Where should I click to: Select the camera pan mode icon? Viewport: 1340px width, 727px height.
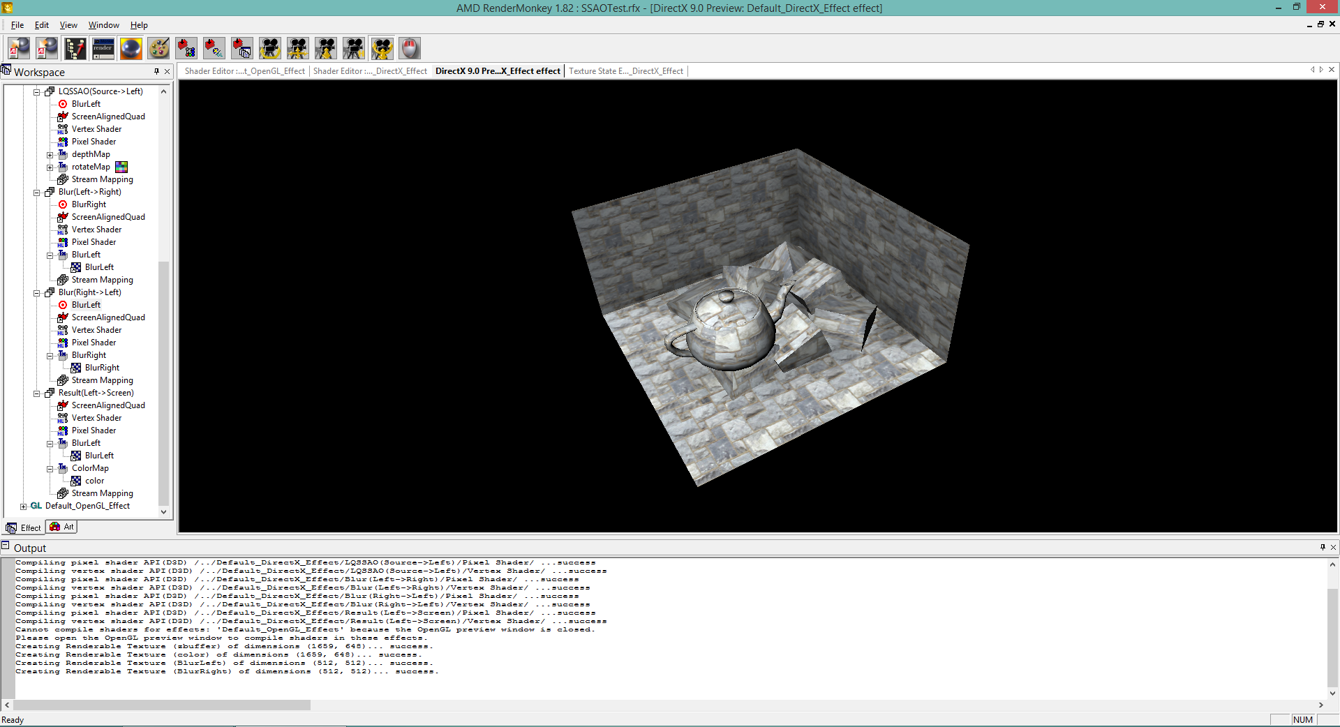tap(298, 48)
